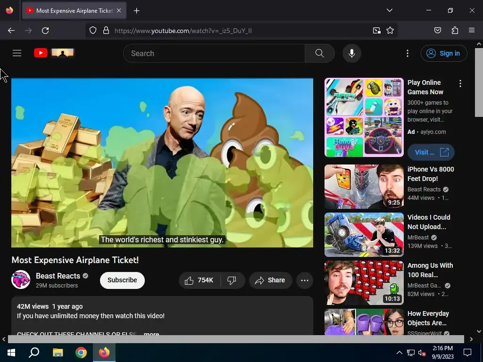Viewport: 483px width, 362px height.
Task: Bookmark this page with the star icon
Action: point(390,31)
